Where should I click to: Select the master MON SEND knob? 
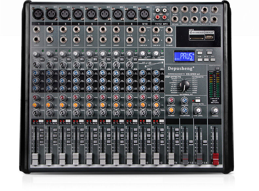pos(171,100)
